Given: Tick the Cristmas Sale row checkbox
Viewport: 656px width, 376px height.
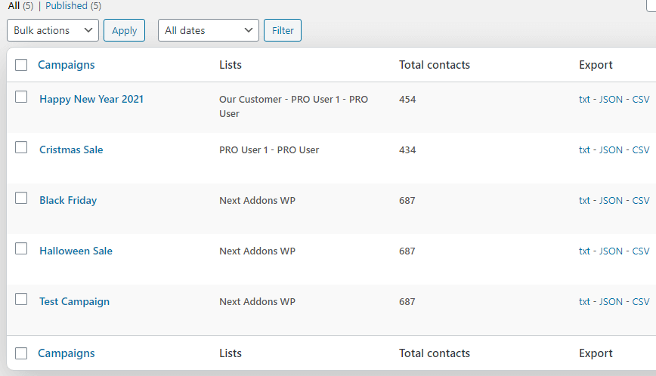Looking at the screenshot, I should point(21,147).
